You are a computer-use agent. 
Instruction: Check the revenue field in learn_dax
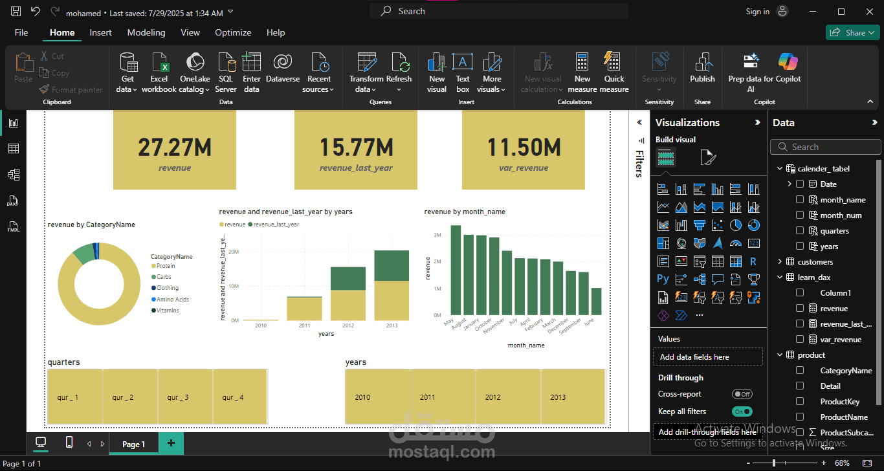tap(800, 308)
